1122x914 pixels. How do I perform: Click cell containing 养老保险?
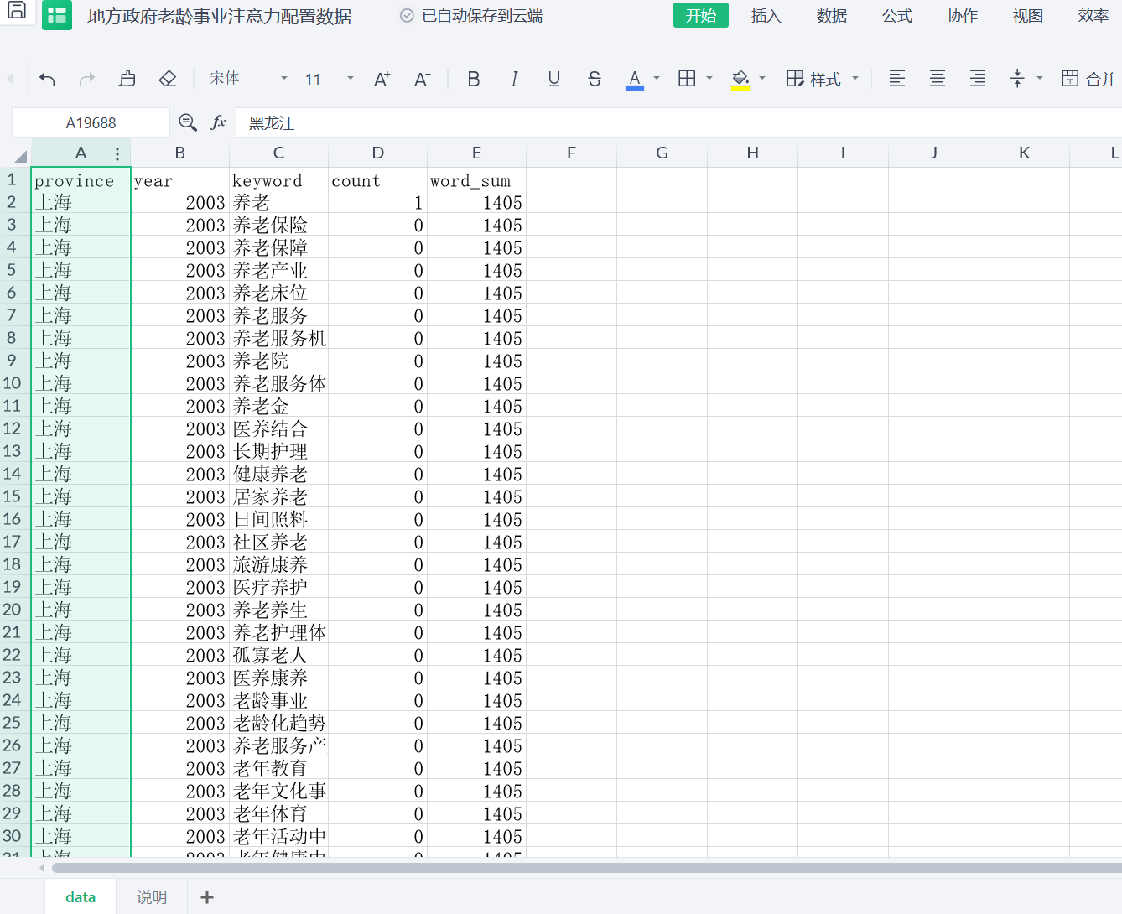(278, 225)
